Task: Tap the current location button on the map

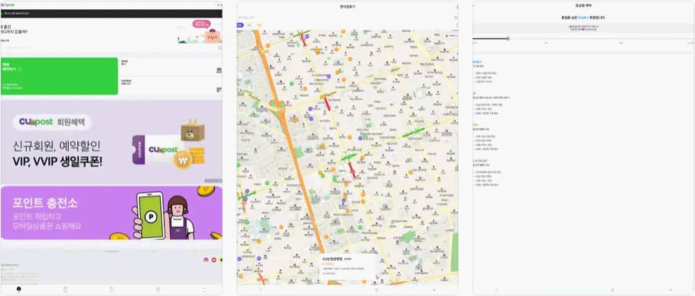Action: [452, 35]
